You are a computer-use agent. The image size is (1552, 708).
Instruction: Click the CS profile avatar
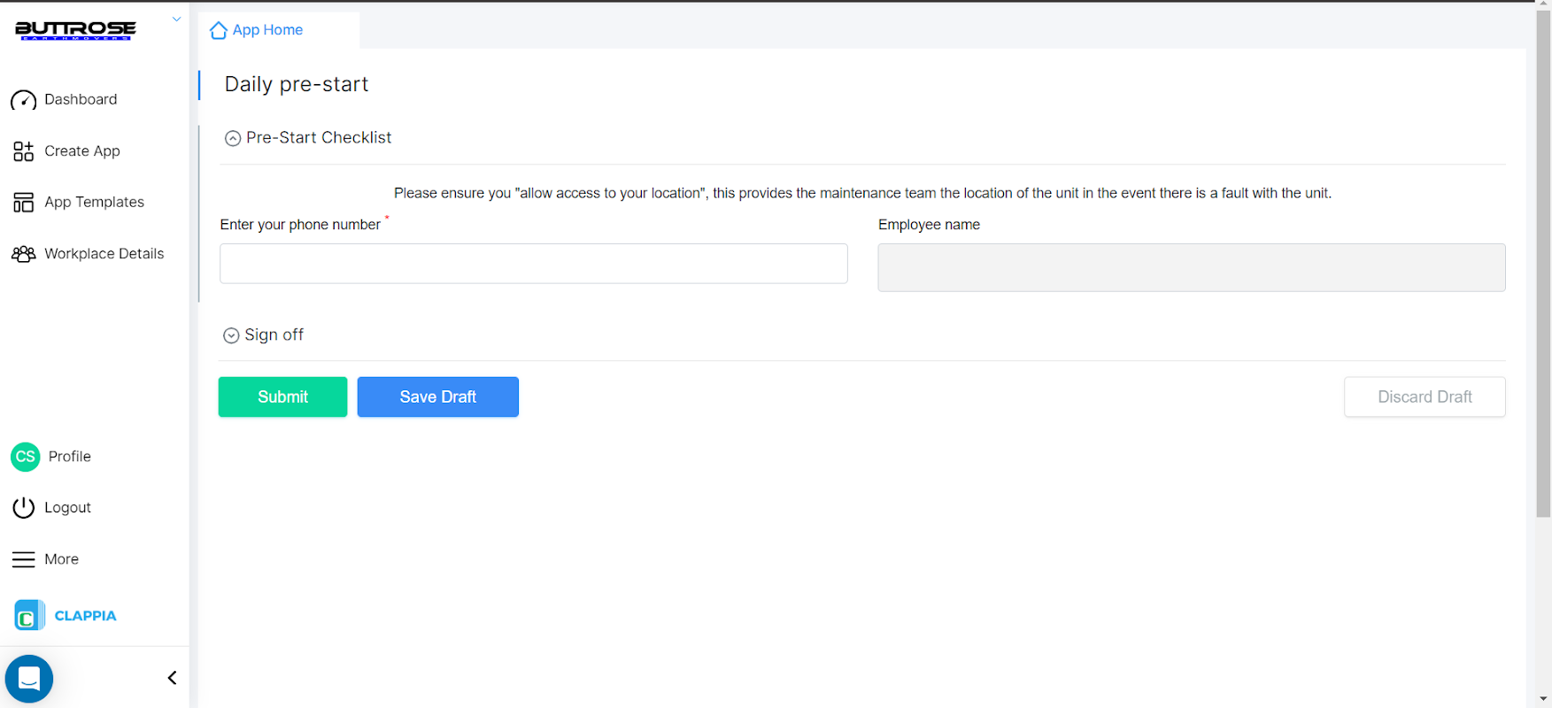click(25, 457)
